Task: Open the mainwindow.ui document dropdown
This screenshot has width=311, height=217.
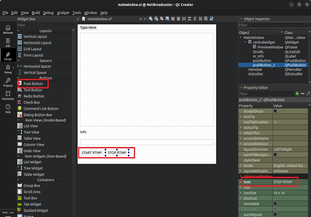Action: (140, 19)
